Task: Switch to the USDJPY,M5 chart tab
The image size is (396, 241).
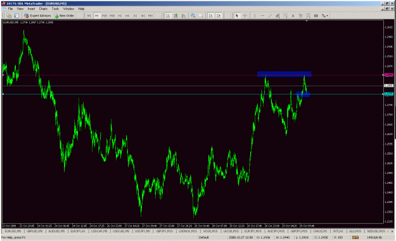Action: (x=143, y=231)
